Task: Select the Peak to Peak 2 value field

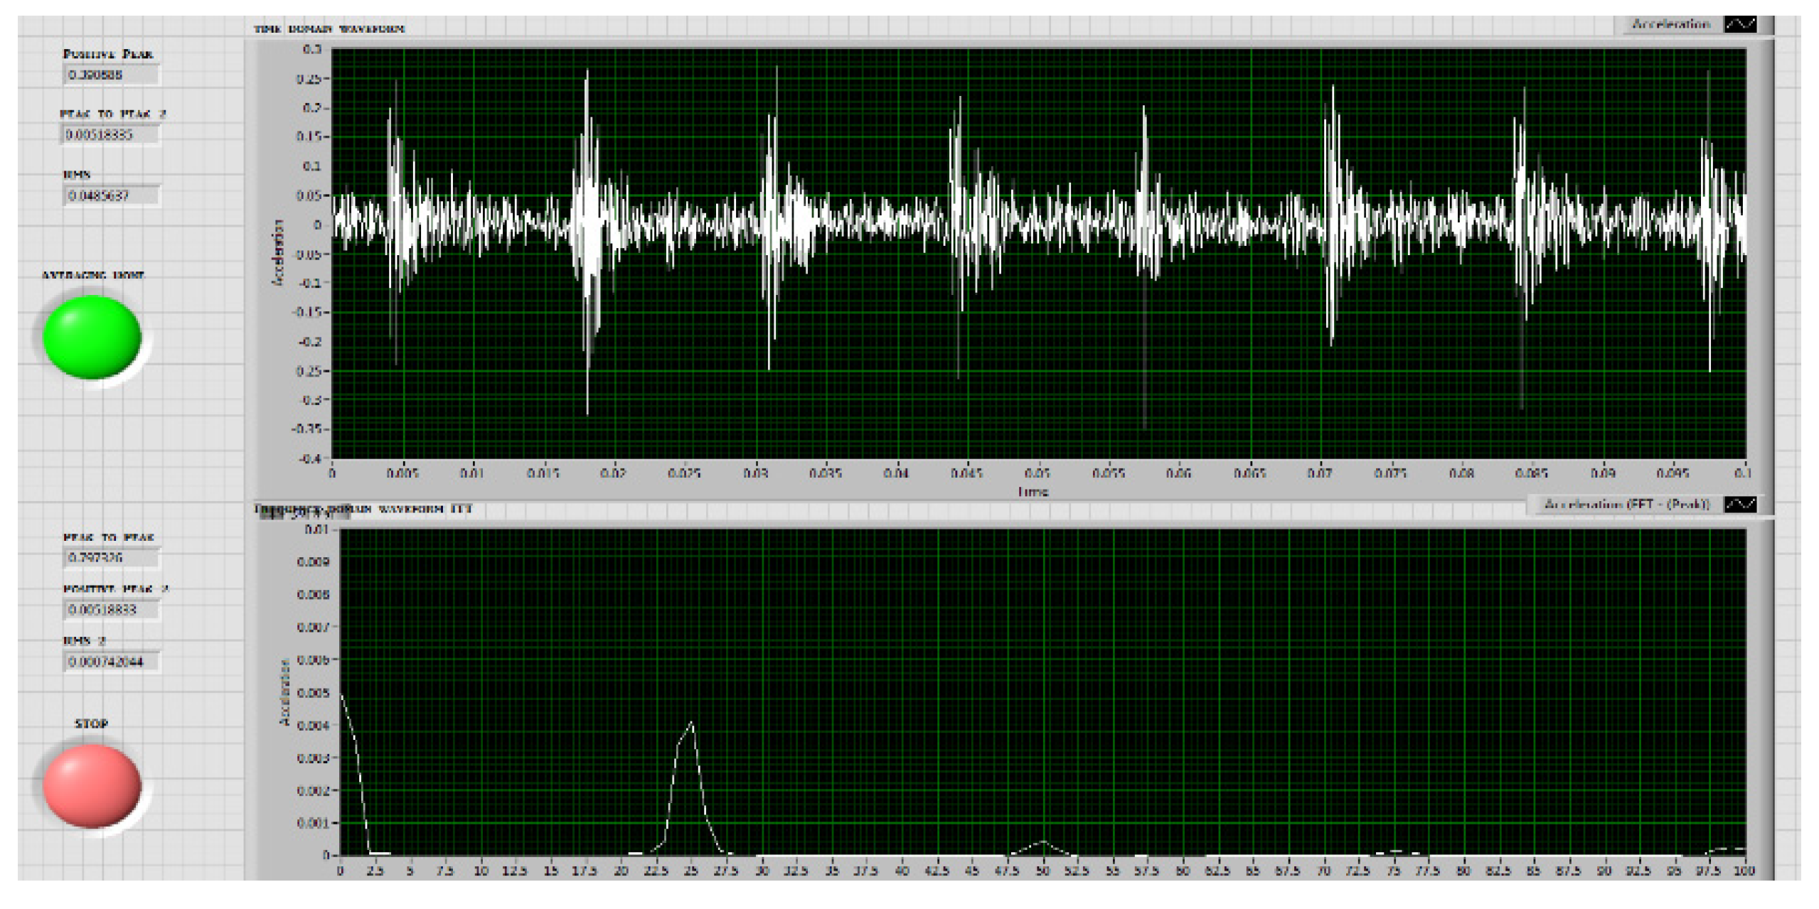Action: pyautogui.click(x=110, y=135)
